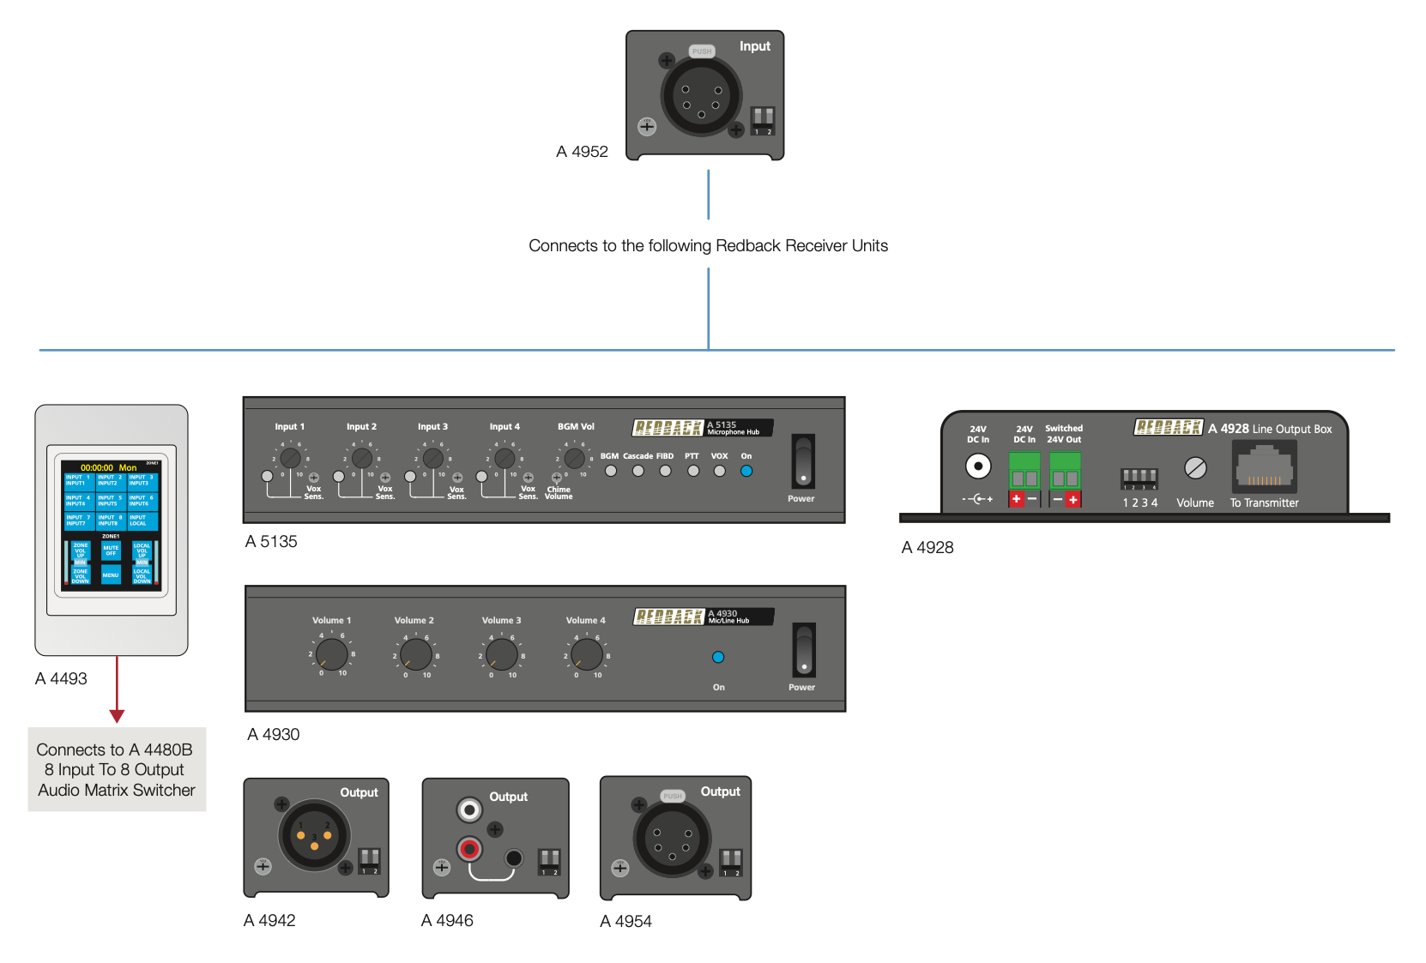Toggle the 4-way DIP switch on A 4928

pyautogui.click(x=1139, y=477)
